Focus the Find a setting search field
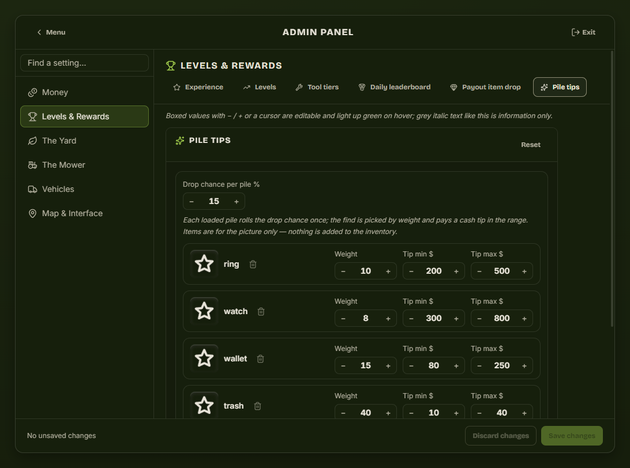 pos(84,63)
